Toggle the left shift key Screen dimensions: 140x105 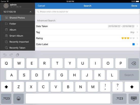click(x=6, y=87)
